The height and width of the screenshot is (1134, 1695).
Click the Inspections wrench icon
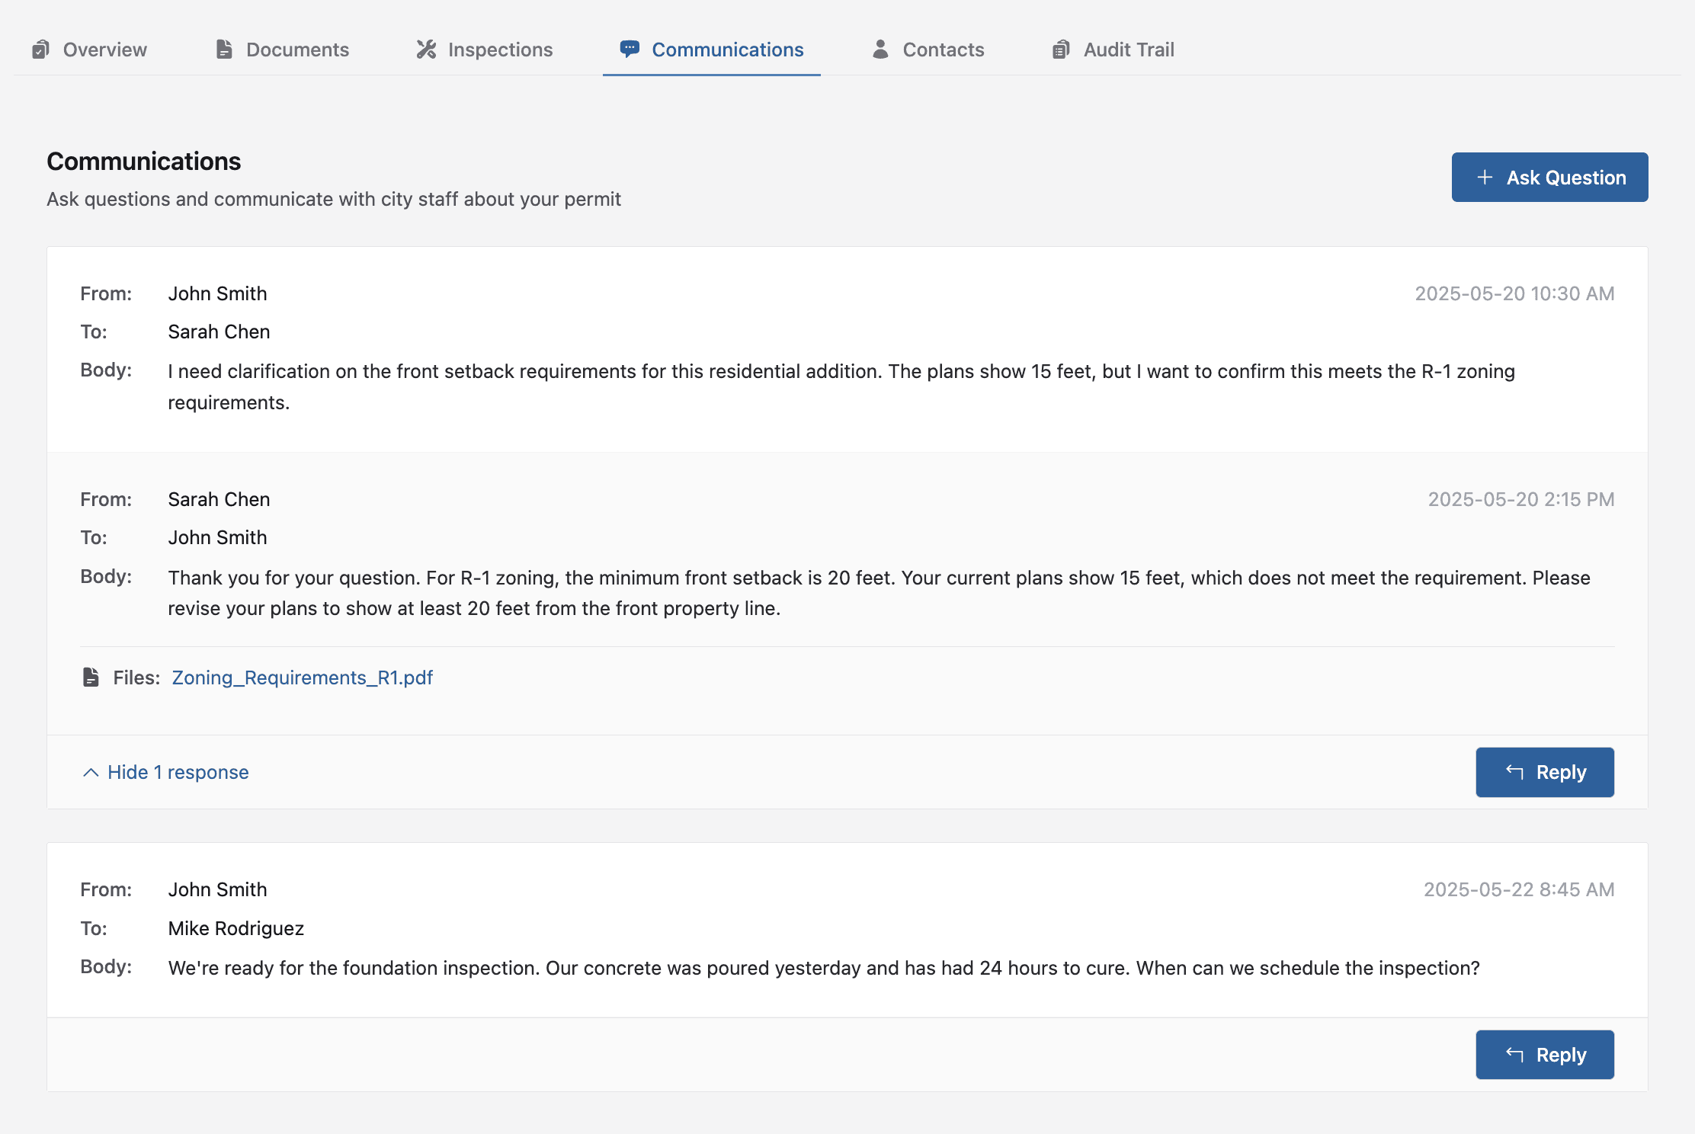pos(426,50)
